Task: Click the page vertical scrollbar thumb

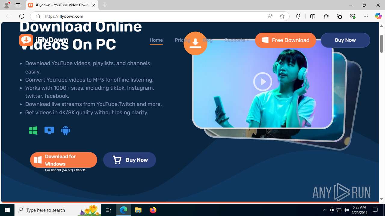Action: (382, 44)
